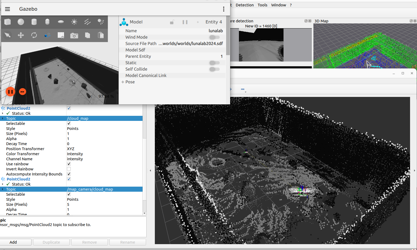Take a screenshot with the camera icon
Screen dimensions: 417x250
click(x=74, y=35)
